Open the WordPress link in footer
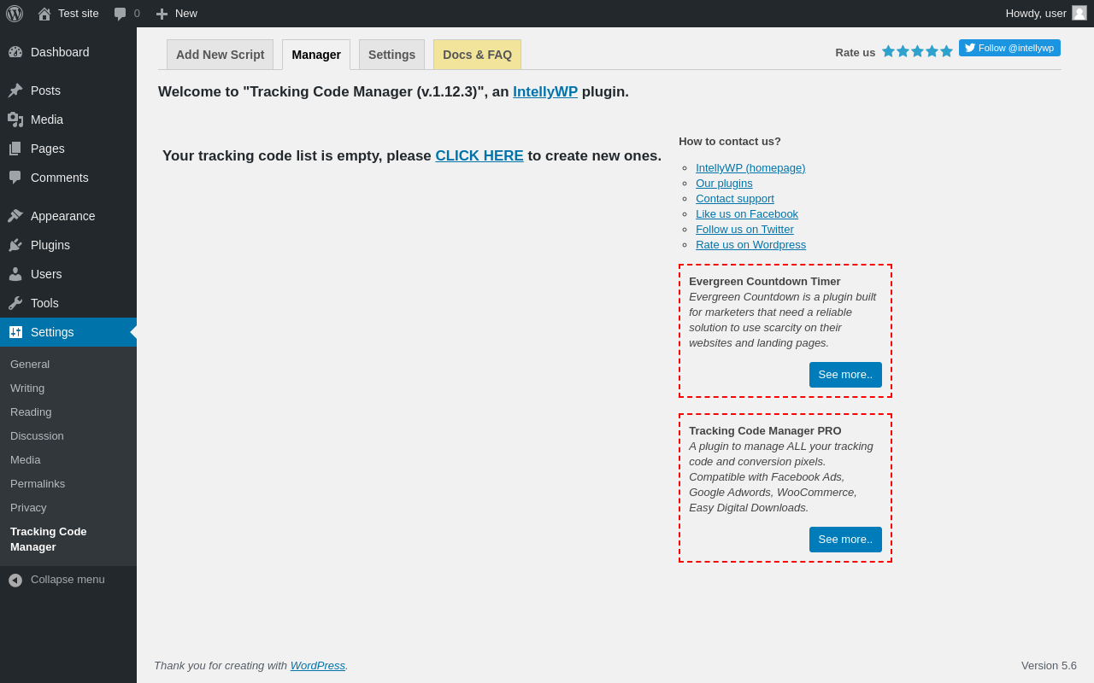 318,666
